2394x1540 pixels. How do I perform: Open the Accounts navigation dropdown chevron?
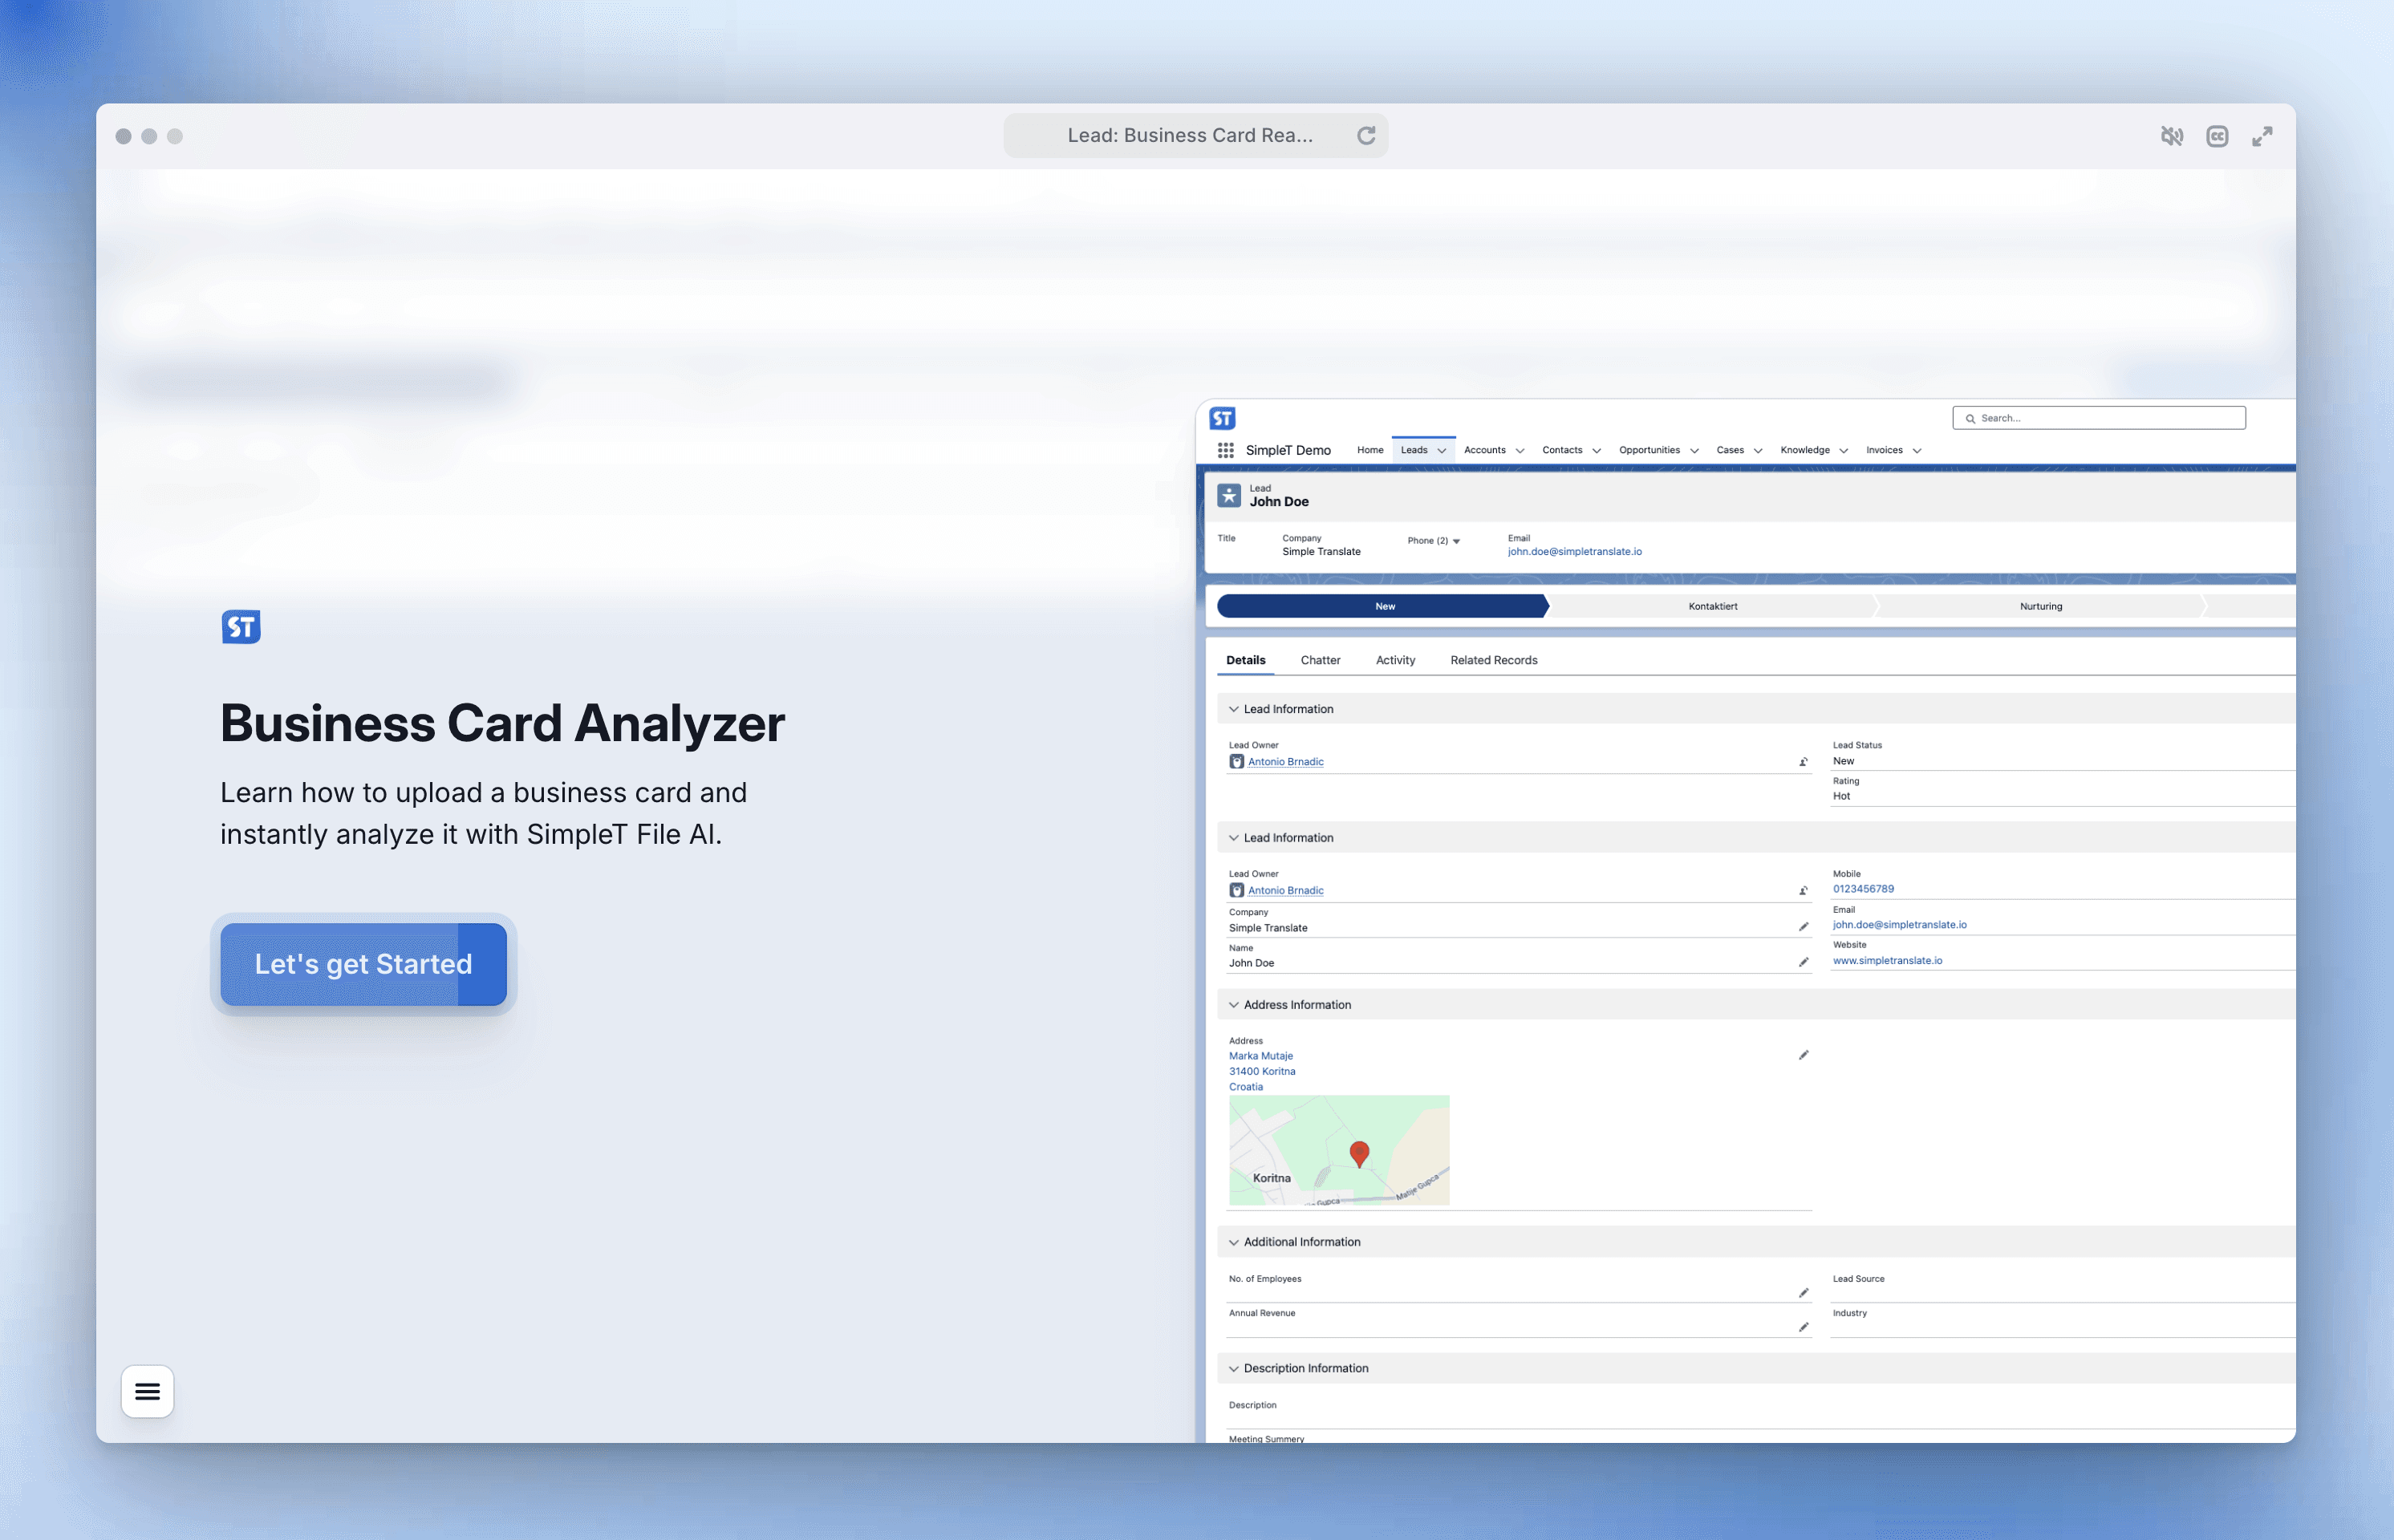coord(1520,451)
